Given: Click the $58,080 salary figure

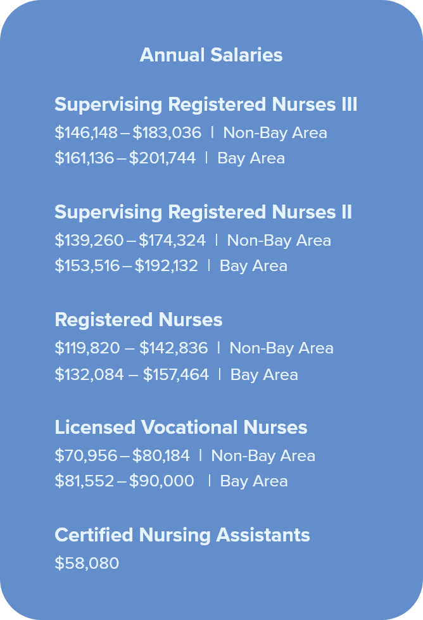Looking at the screenshot, I should (87, 563).
